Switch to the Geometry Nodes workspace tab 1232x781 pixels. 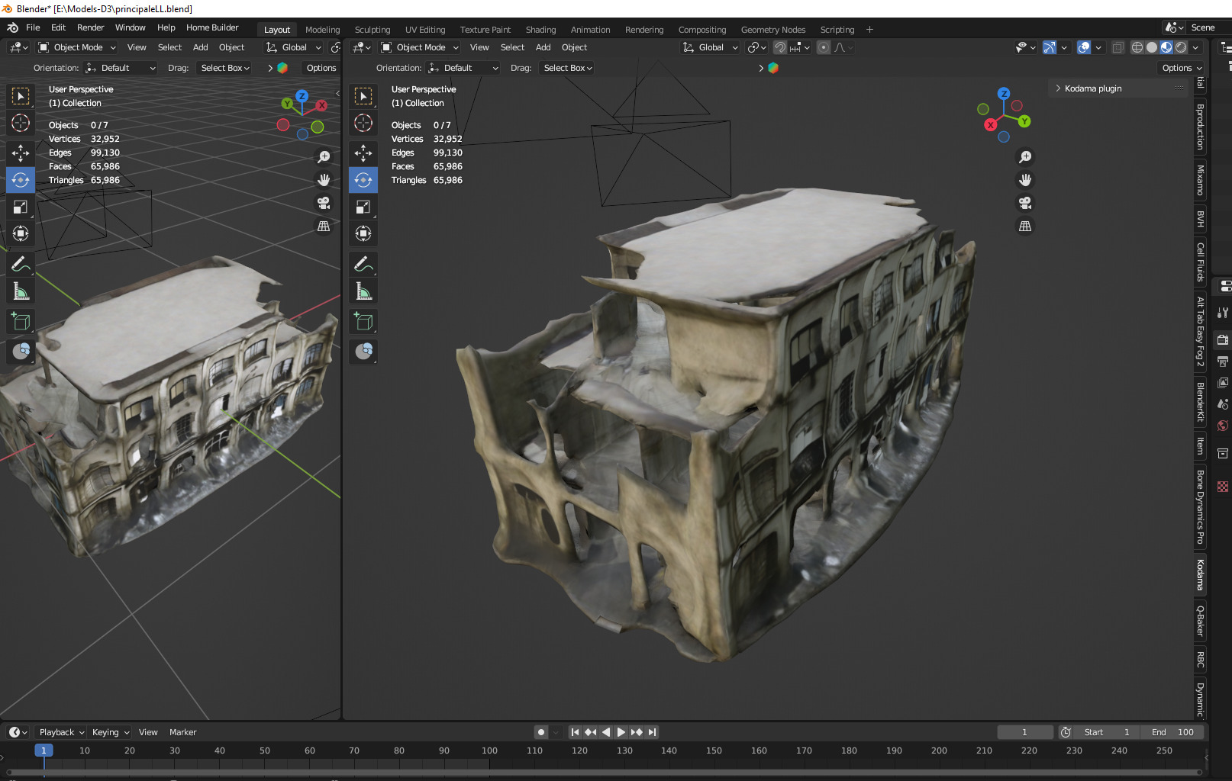coord(772,30)
